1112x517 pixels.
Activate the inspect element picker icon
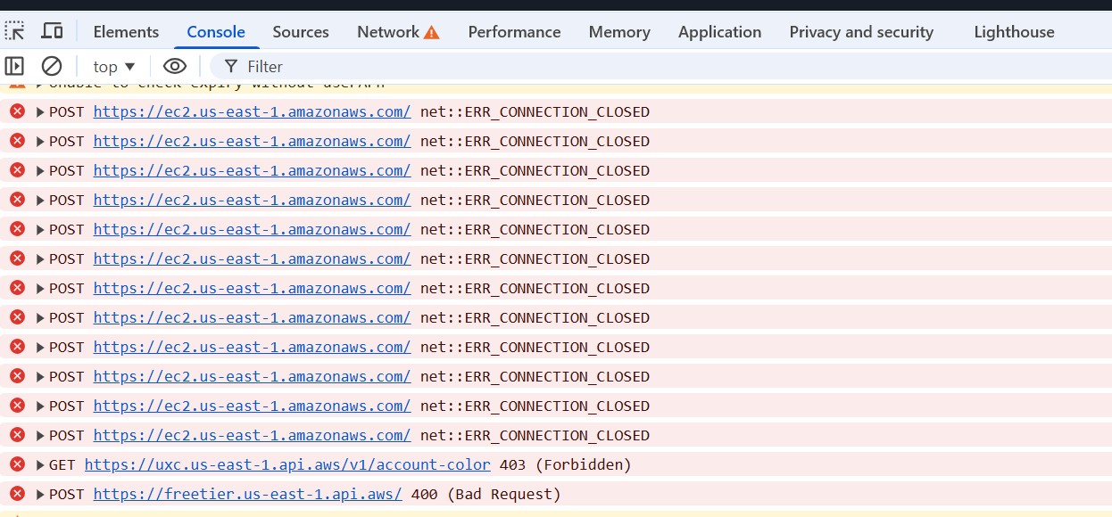[15, 31]
